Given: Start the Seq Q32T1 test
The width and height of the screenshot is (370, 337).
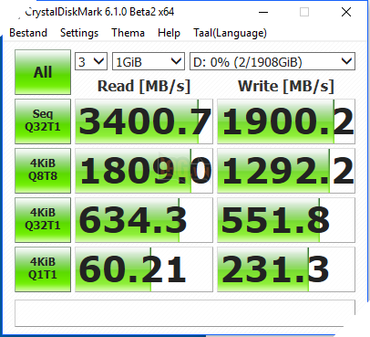Looking at the screenshot, I should [x=43, y=121].
